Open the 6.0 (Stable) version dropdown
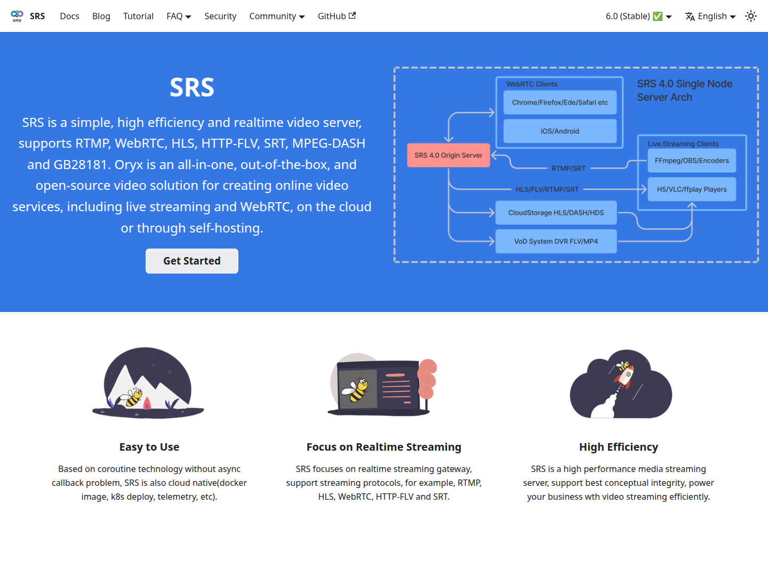Viewport: 768px width, 576px height. pyautogui.click(x=638, y=16)
